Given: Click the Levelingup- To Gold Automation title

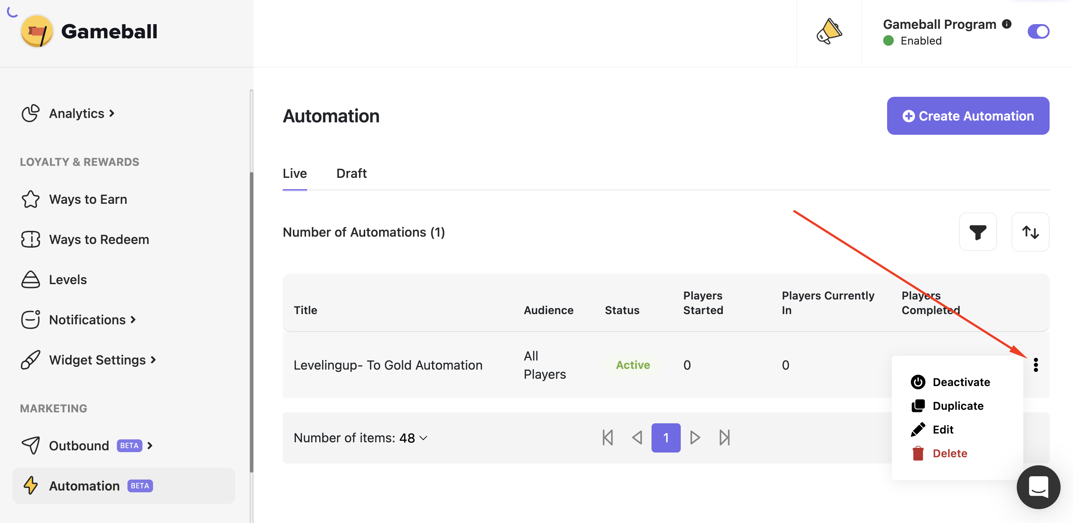Looking at the screenshot, I should [x=388, y=365].
